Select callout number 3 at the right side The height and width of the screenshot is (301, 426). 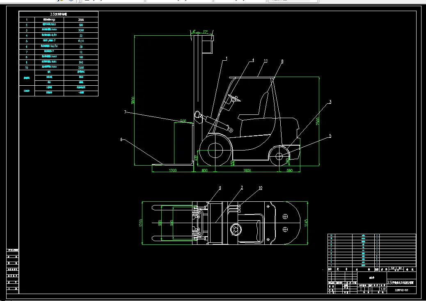tap(330, 102)
